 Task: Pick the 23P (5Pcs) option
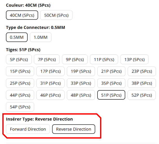pos(142,71)
